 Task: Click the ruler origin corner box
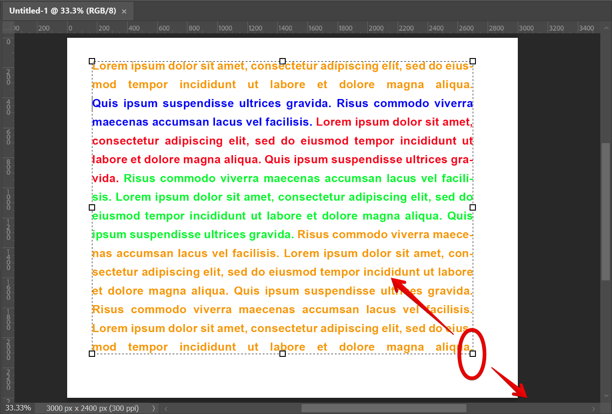[x=8, y=27]
